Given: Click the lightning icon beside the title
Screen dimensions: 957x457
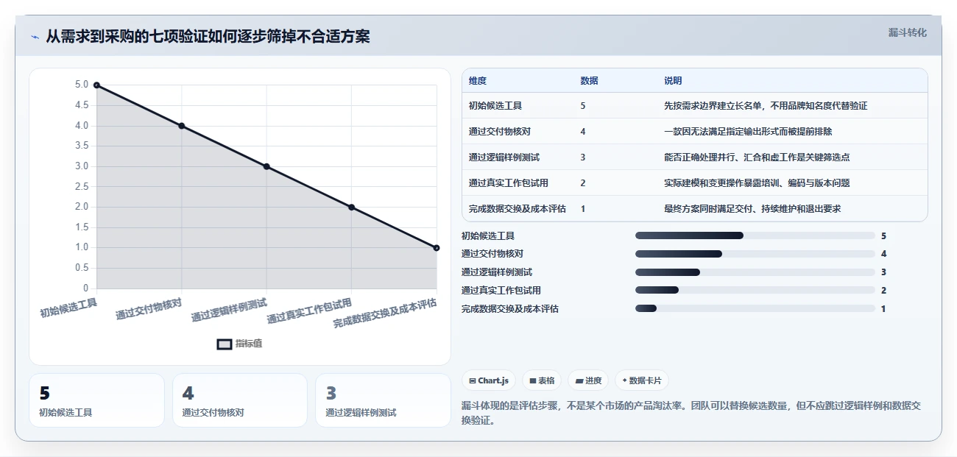Looking at the screenshot, I should coord(35,36).
